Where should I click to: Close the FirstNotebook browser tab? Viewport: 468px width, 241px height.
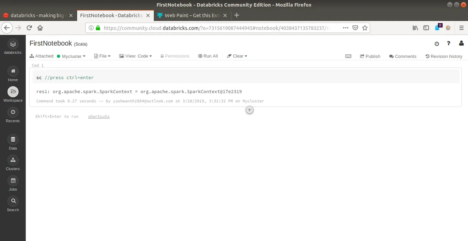148,16
